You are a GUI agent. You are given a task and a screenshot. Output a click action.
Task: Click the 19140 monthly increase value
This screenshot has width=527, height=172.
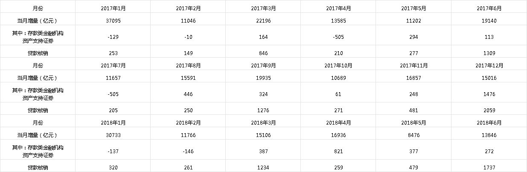[489, 20]
